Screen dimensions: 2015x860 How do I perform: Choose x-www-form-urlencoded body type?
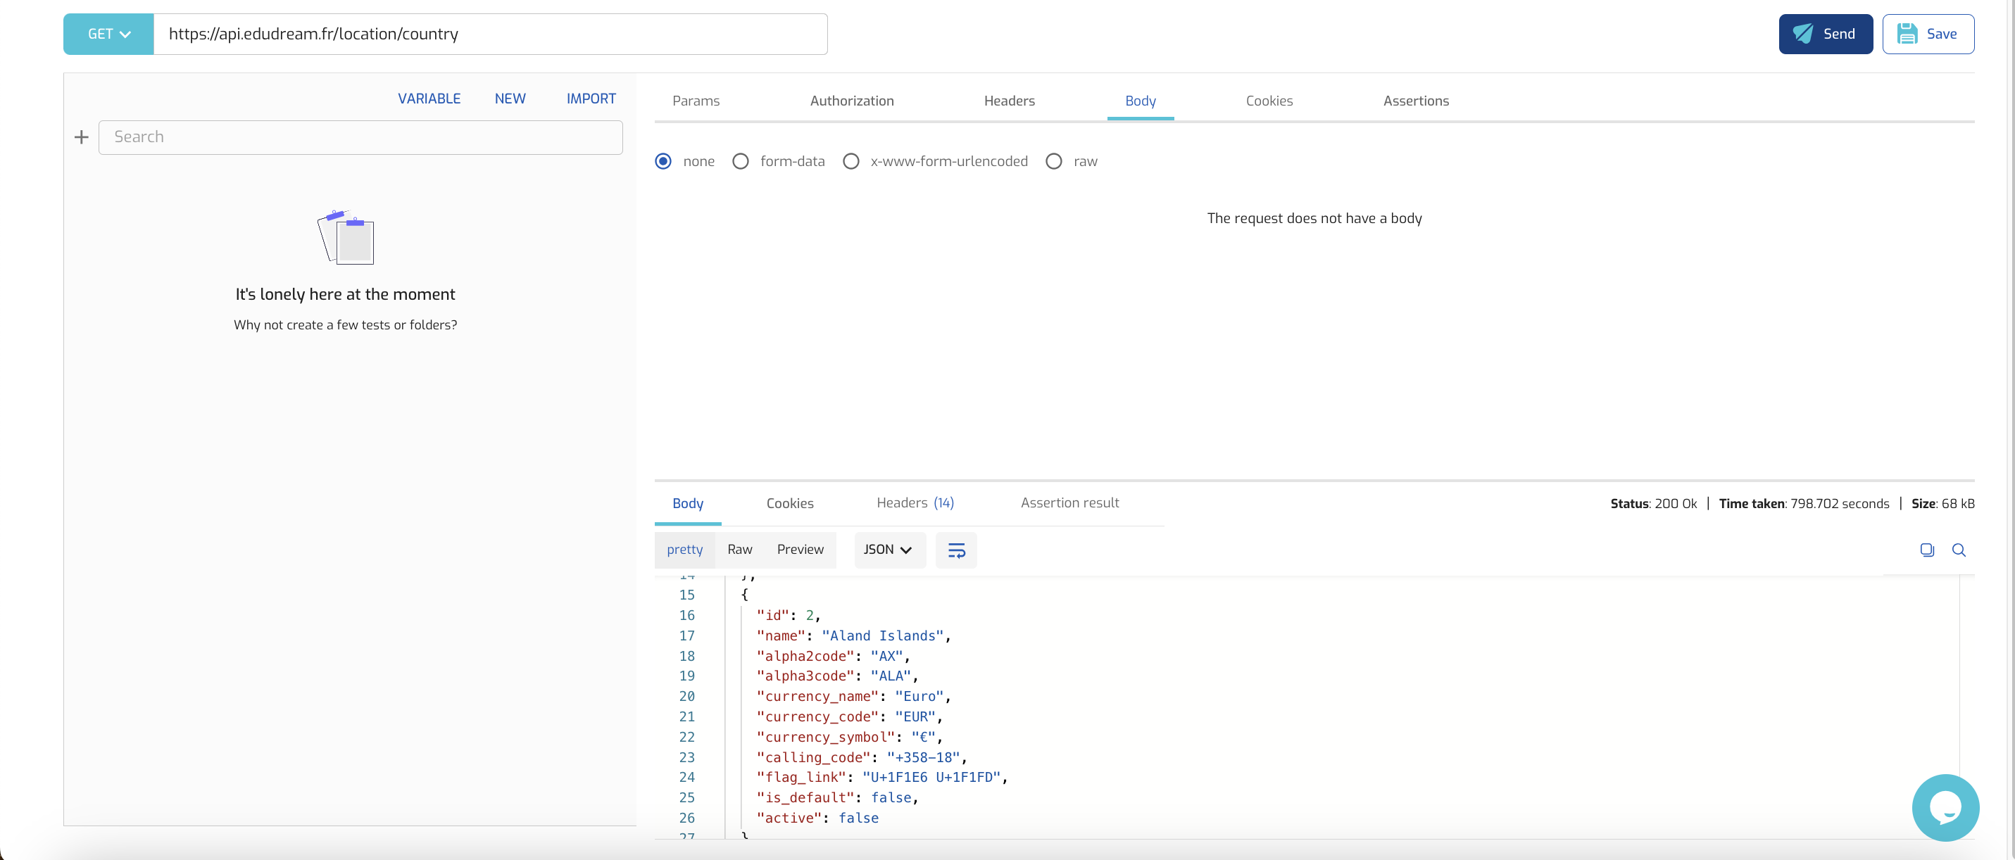[x=851, y=162]
